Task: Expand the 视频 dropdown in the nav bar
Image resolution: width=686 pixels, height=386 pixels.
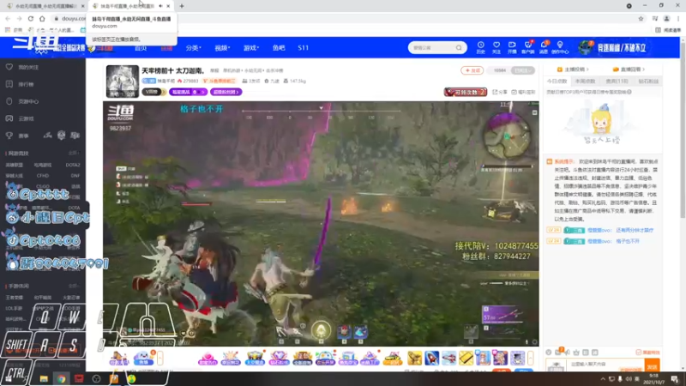Action: point(222,48)
